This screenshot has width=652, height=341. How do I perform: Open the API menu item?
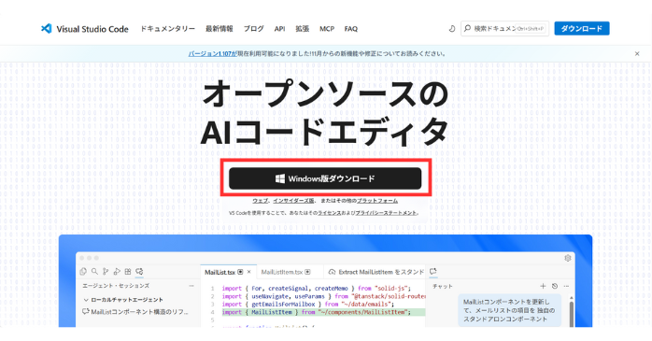point(279,29)
